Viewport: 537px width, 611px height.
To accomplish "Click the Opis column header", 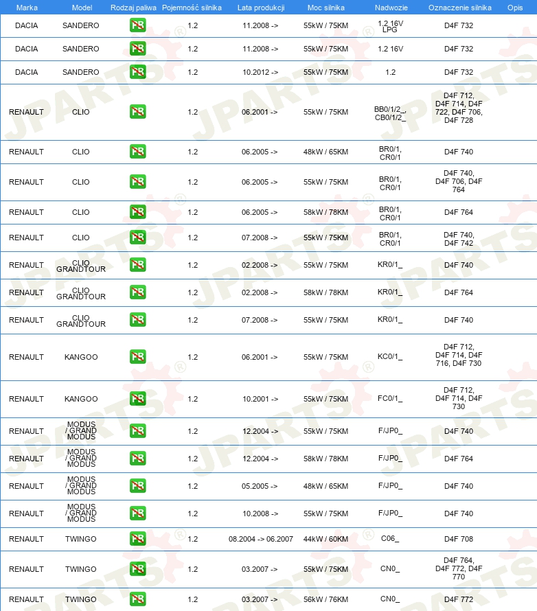I will point(515,8).
